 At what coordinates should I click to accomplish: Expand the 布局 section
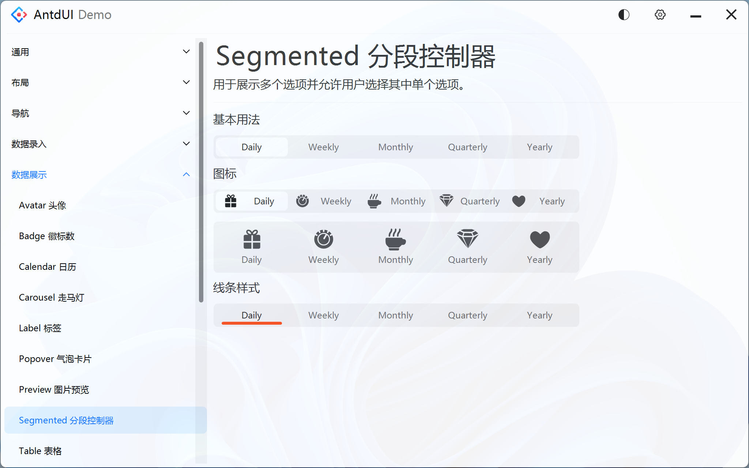coord(101,83)
